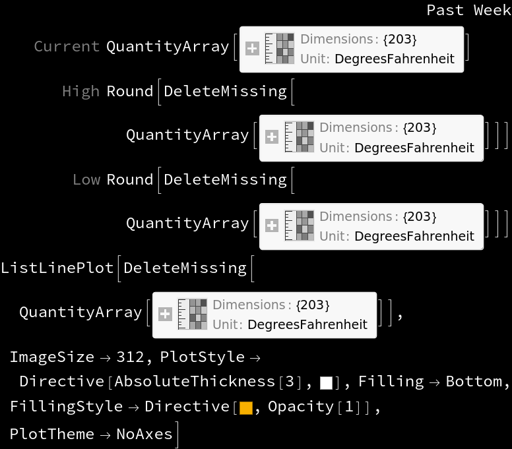Place cursor in ListLinePlot function name
512x449 pixels.
57,268
